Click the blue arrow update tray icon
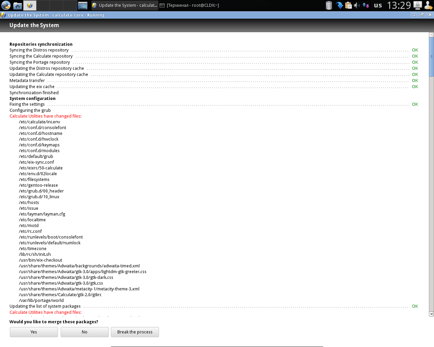The width and height of the screenshot is (434, 347). (339, 5)
